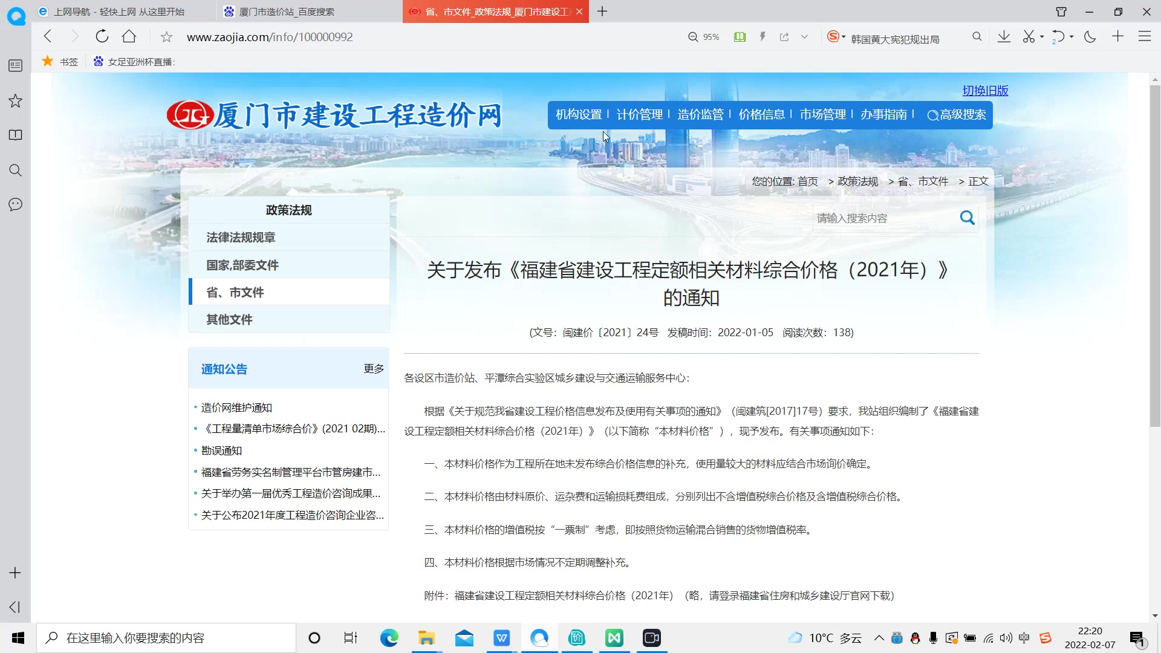Open the sidebar reading book icon
The width and height of the screenshot is (1161, 653).
tap(16, 135)
